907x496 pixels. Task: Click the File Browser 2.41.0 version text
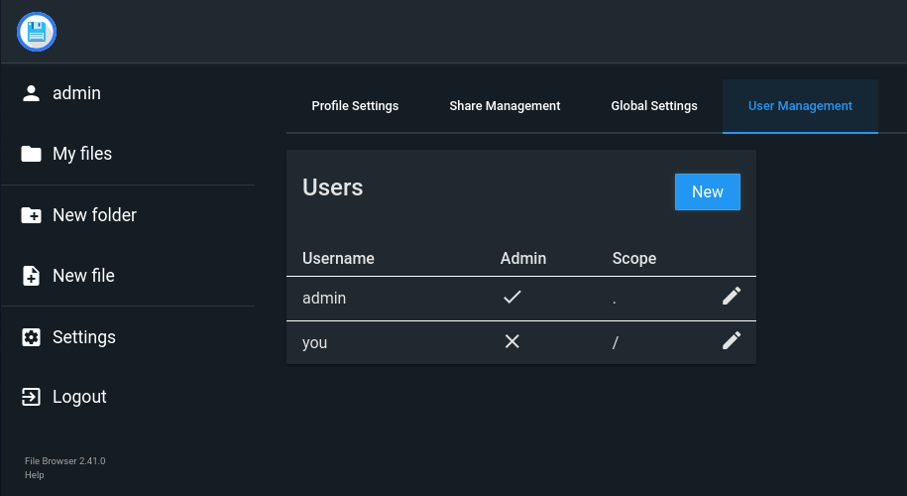coord(65,461)
